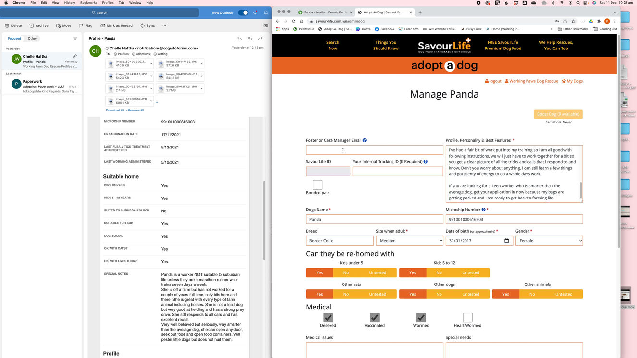This screenshot has height=358, width=637.
Task: Click Move in the Outlook toolbar
Action: [63, 25]
